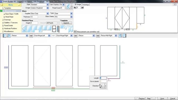Image resolution: width=178 pixels, height=100 pixels.
Task: Click the 4000 total width dimension
Action: pyautogui.click(x=53, y=90)
